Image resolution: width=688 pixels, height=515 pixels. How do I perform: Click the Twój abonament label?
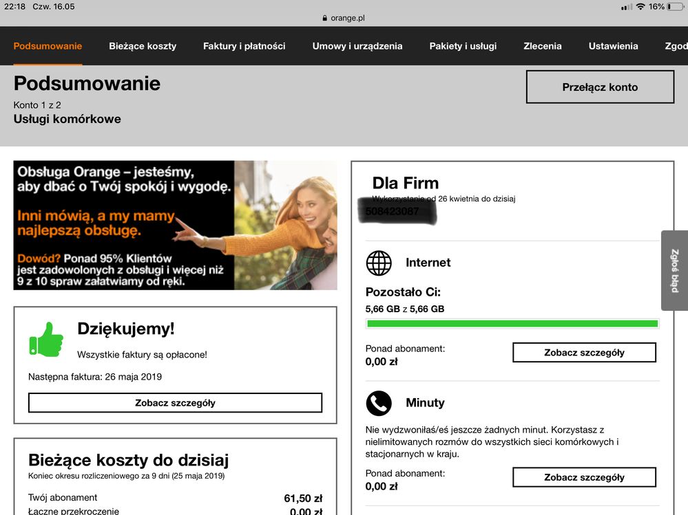tap(63, 498)
